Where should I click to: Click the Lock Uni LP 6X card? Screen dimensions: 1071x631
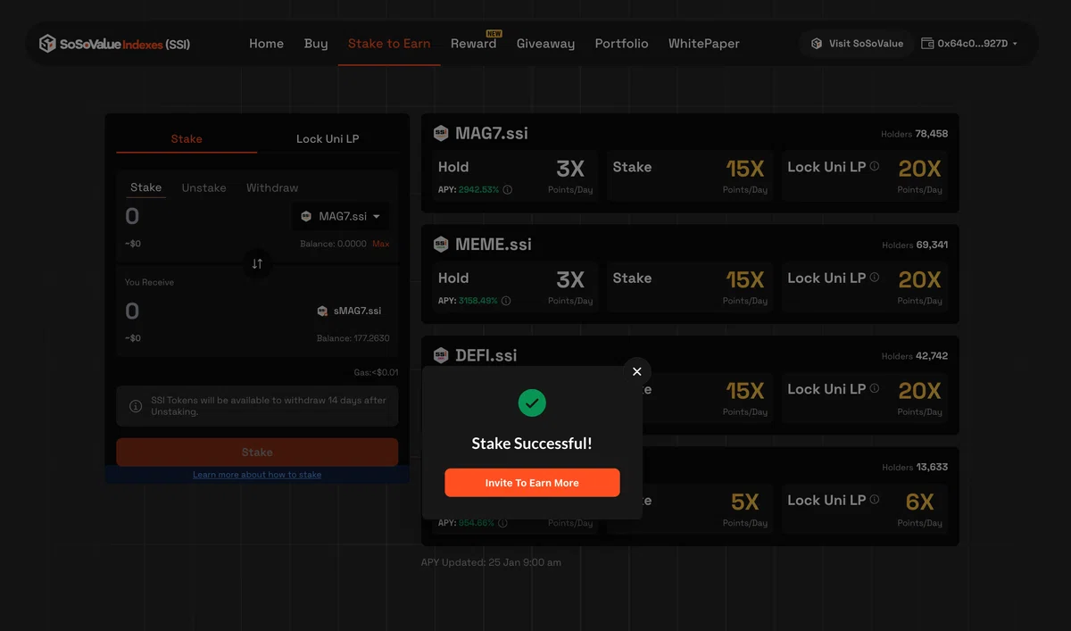click(865, 510)
